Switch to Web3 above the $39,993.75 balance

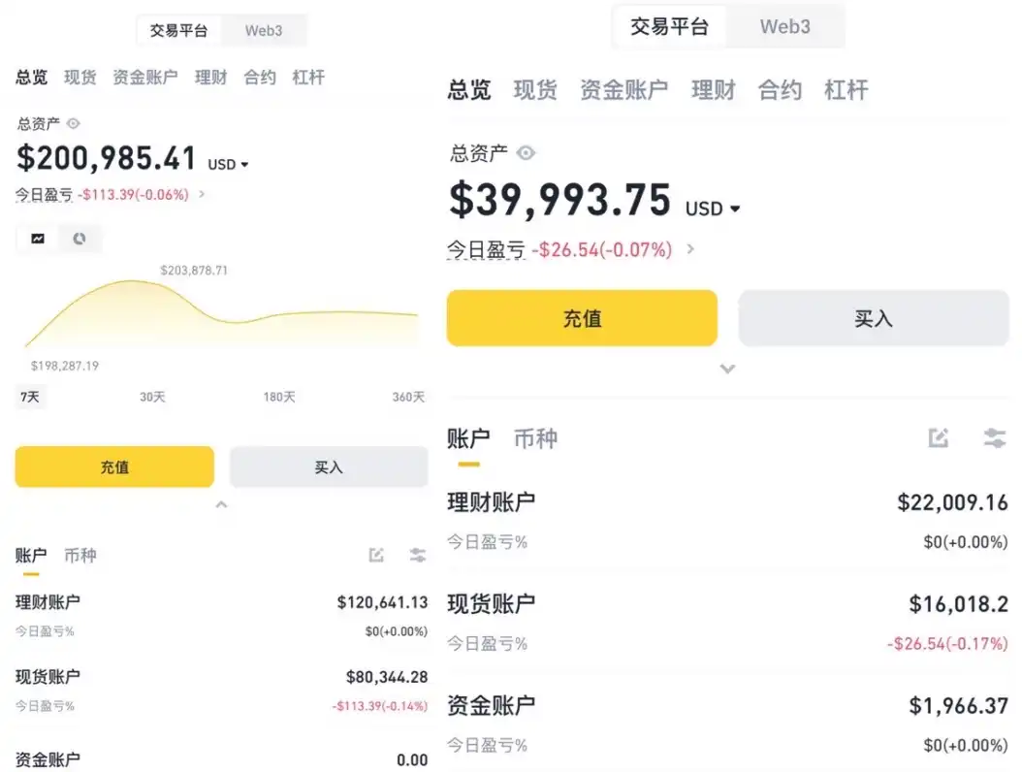[784, 26]
